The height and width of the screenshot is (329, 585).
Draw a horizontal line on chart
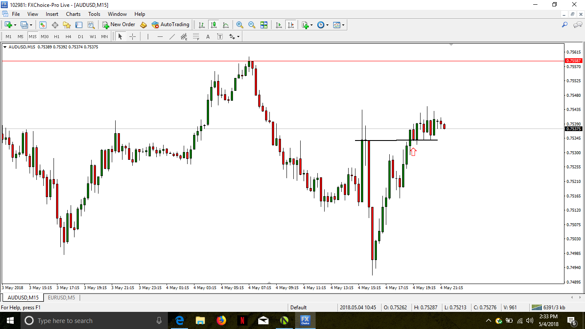pyautogui.click(x=160, y=37)
